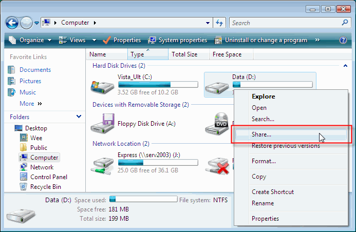The width and height of the screenshot is (356, 232).
Task: Open the Documents favorite link
Action: pos(35,70)
